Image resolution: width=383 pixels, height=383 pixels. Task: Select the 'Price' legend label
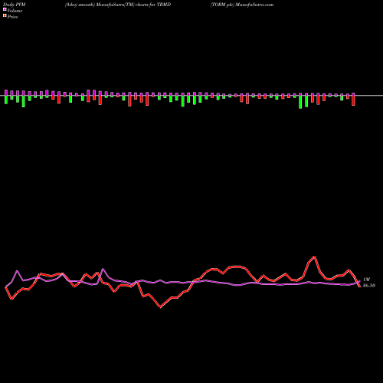click(12, 17)
